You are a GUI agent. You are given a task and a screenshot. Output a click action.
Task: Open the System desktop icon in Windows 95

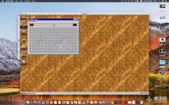coord(24,55)
